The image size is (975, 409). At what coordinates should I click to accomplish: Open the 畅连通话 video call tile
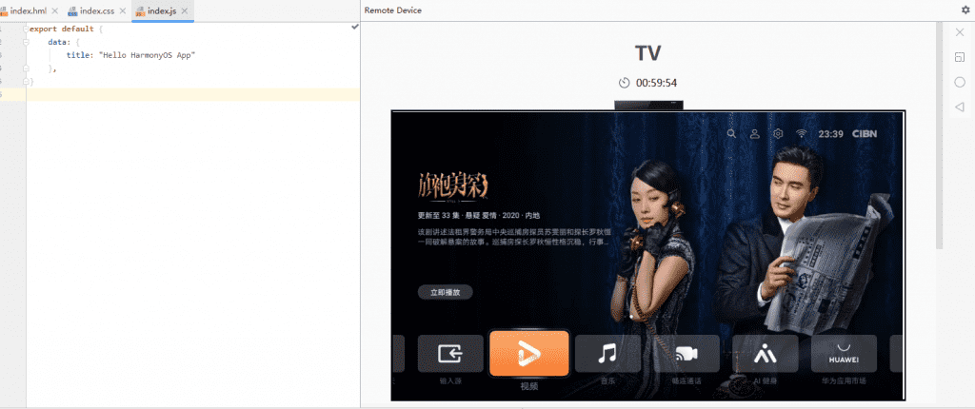686,354
